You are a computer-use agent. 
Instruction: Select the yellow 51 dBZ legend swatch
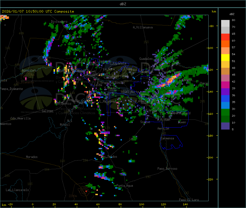click(225, 58)
